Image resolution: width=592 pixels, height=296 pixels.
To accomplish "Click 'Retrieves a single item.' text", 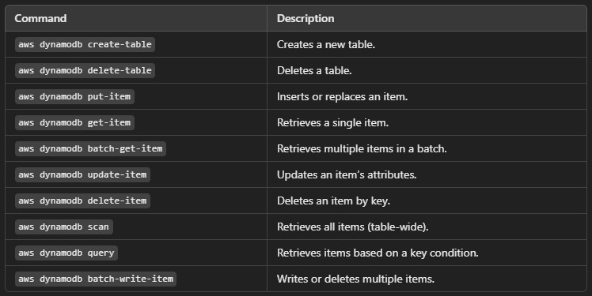I will (332, 123).
